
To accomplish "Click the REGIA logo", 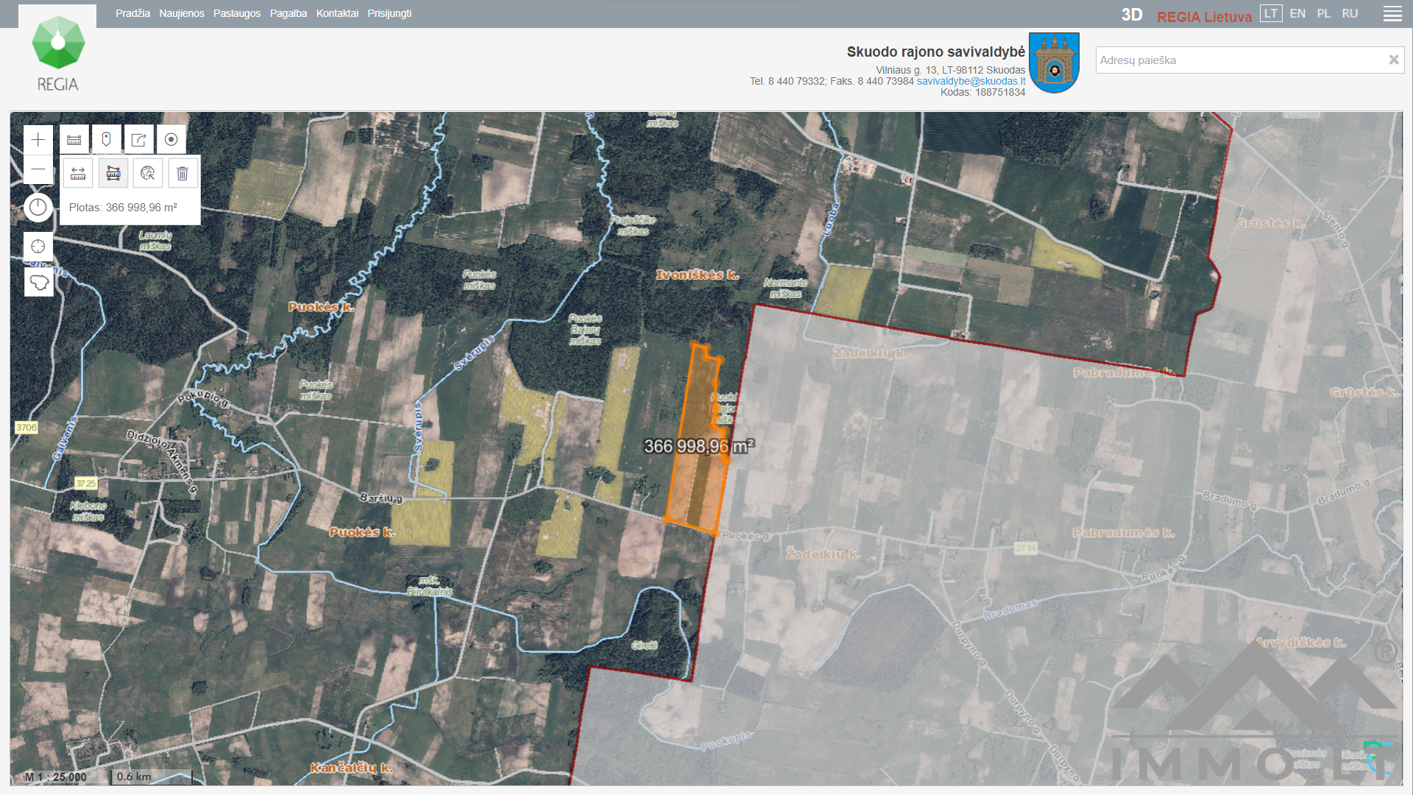I will coord(58,54).
